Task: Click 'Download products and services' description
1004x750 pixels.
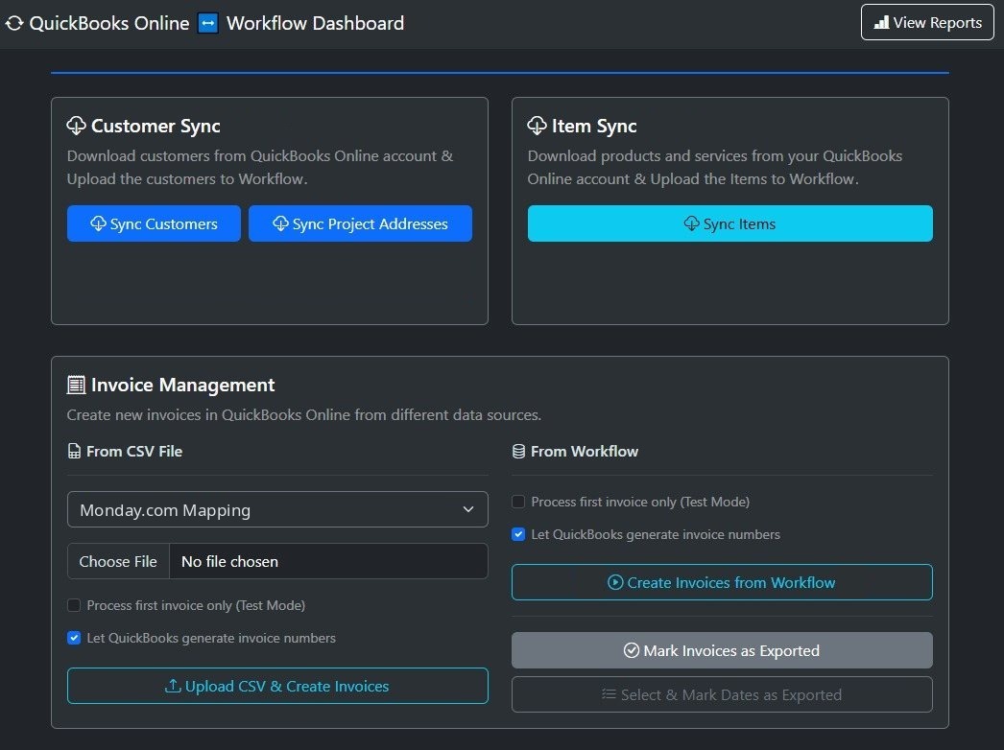Action: pyautogui.click(x=714, y=167)
